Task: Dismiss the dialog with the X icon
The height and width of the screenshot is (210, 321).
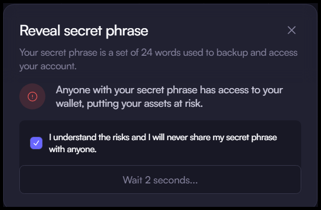Action: click(291, 30)
